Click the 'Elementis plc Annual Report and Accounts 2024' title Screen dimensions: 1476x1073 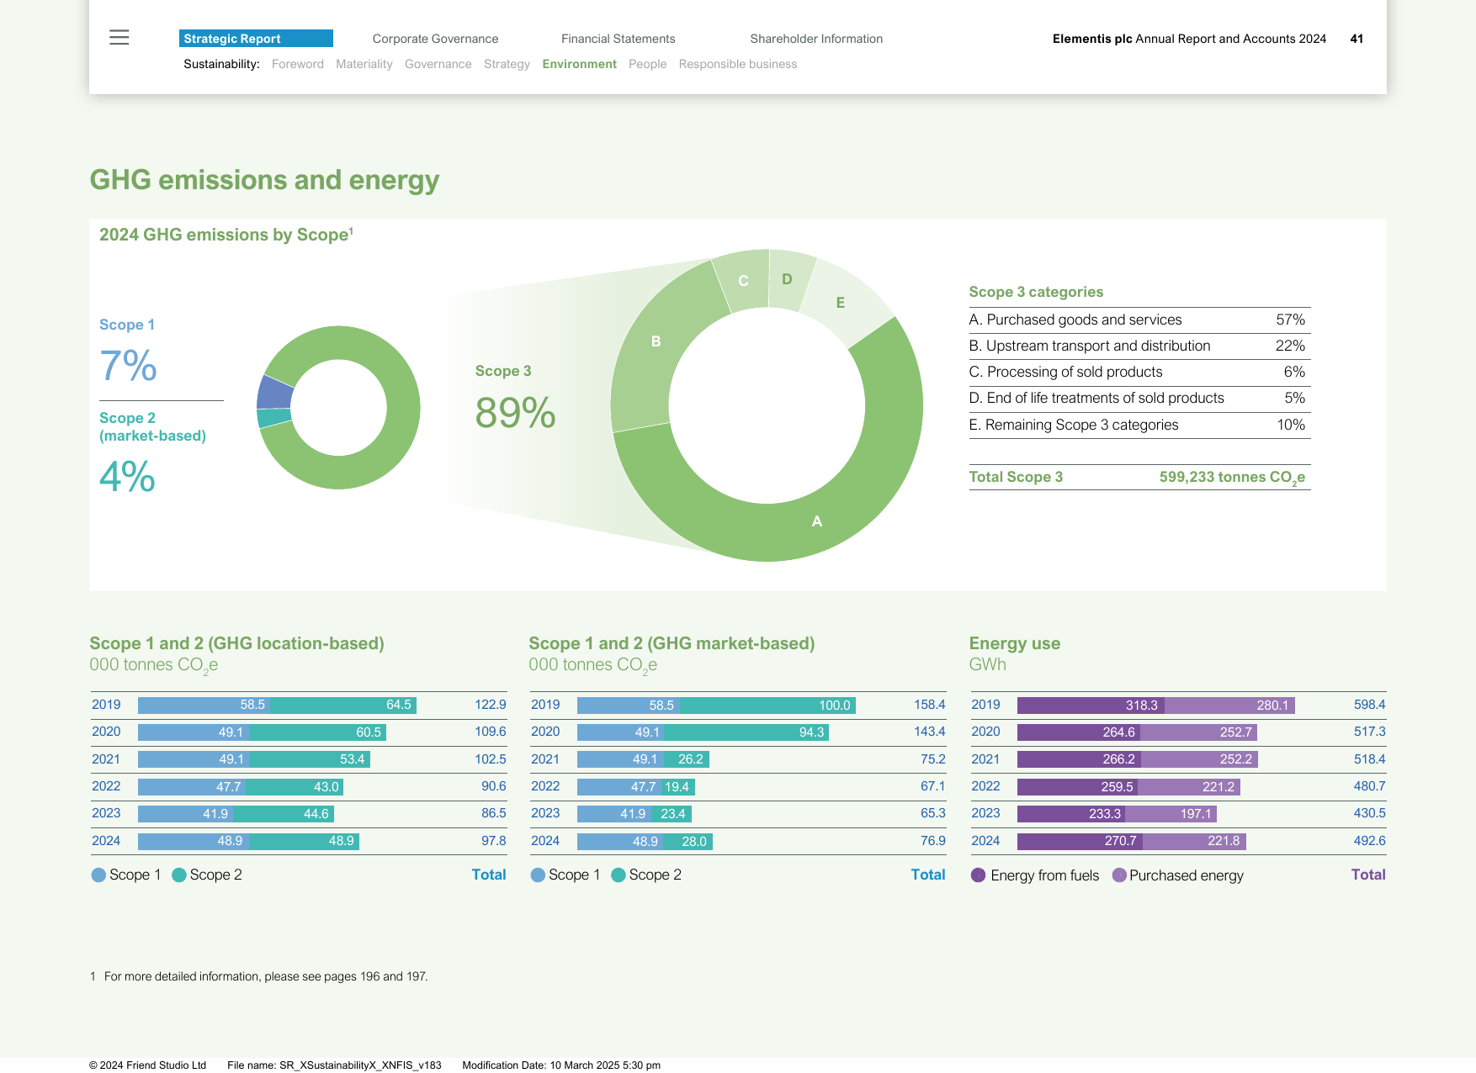[x=1189, y=39]
